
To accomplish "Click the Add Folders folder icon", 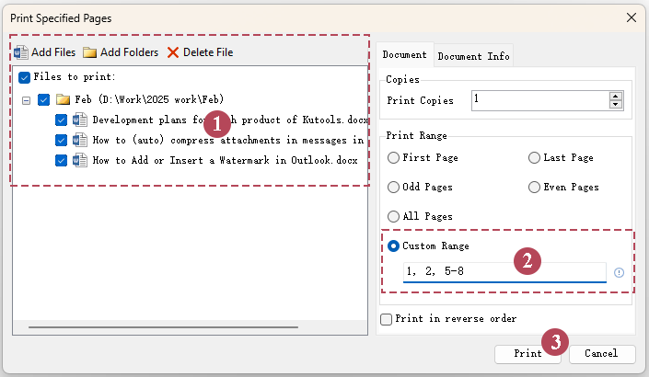I will pyautogui.click(x=89, y=52).
